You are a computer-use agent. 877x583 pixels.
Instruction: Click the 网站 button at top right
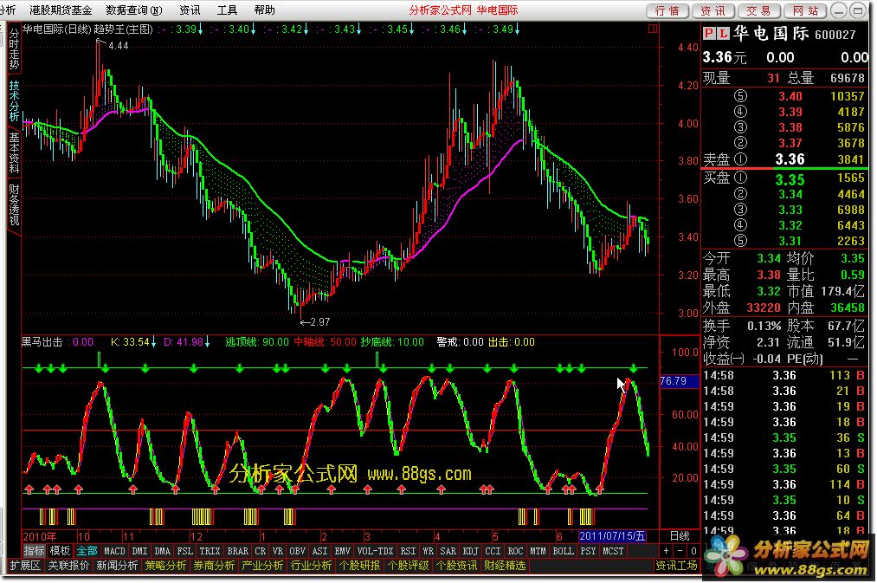click(805, 10)
